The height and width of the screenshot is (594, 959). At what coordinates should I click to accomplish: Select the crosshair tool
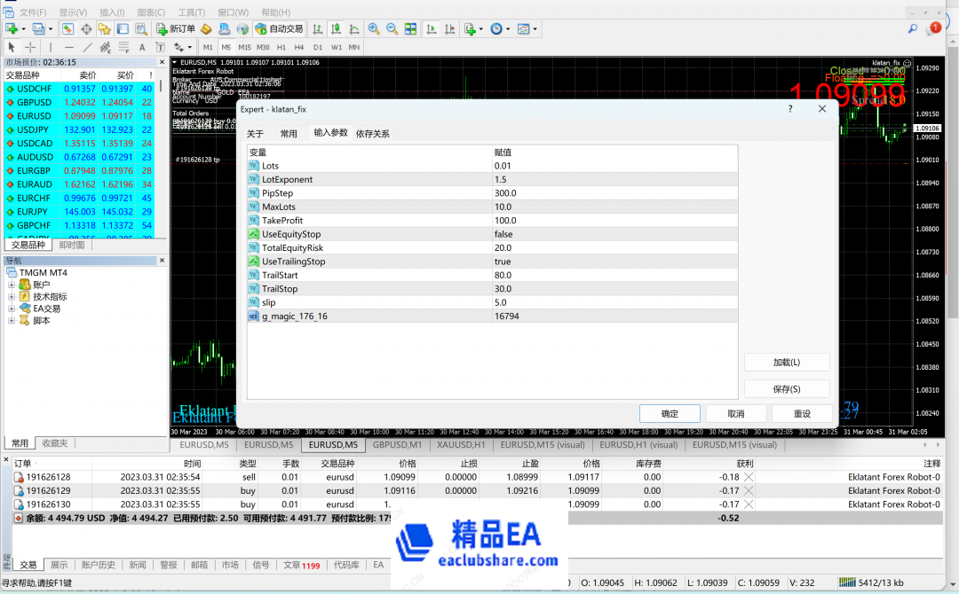pyautogui.click(x=29, y=47)
